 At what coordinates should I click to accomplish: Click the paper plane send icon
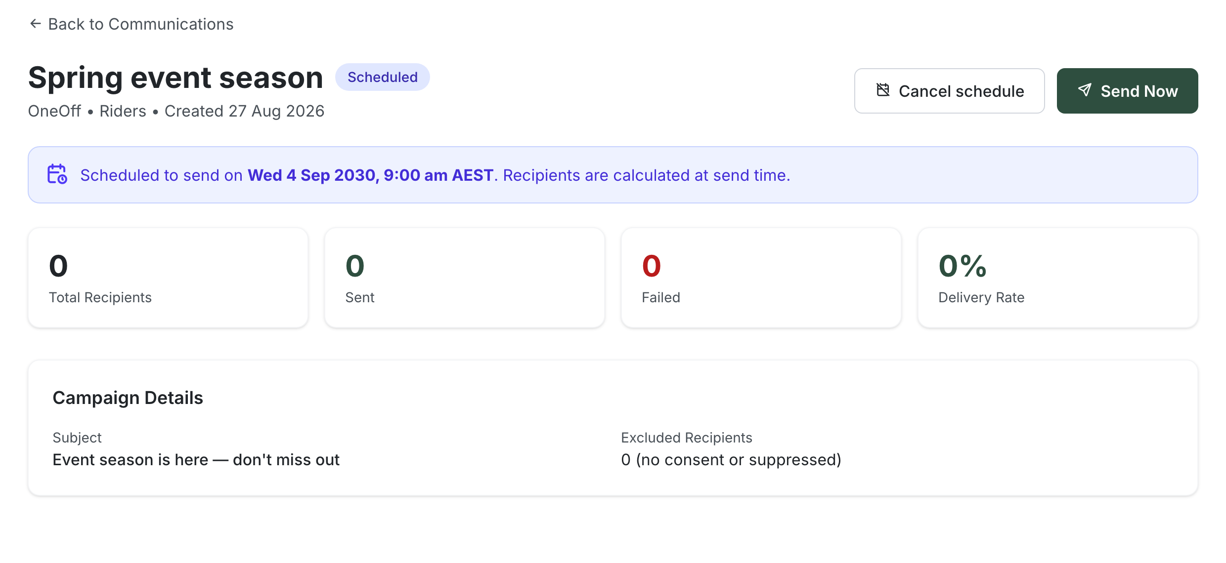coord(1085,90)
